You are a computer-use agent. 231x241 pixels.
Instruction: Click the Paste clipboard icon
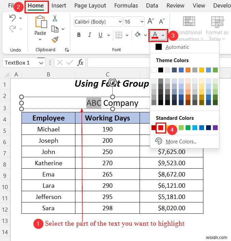(x=41, y=22)
